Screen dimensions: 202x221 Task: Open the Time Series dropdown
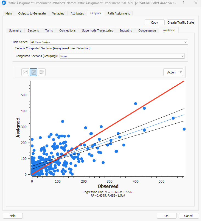point(109,42)
